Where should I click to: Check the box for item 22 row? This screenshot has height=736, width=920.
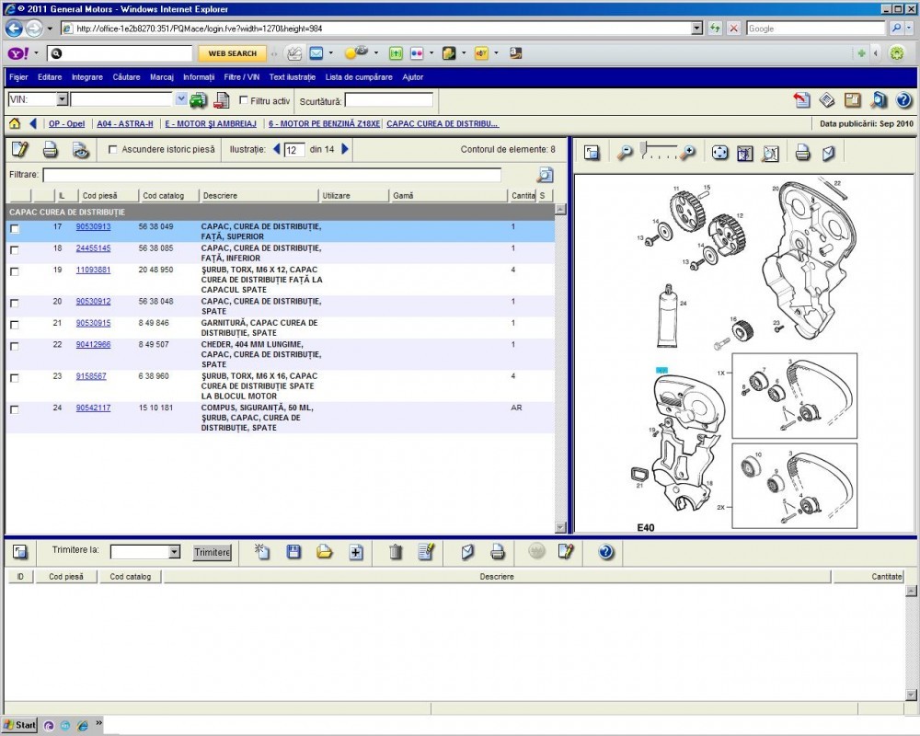point(15,346)
